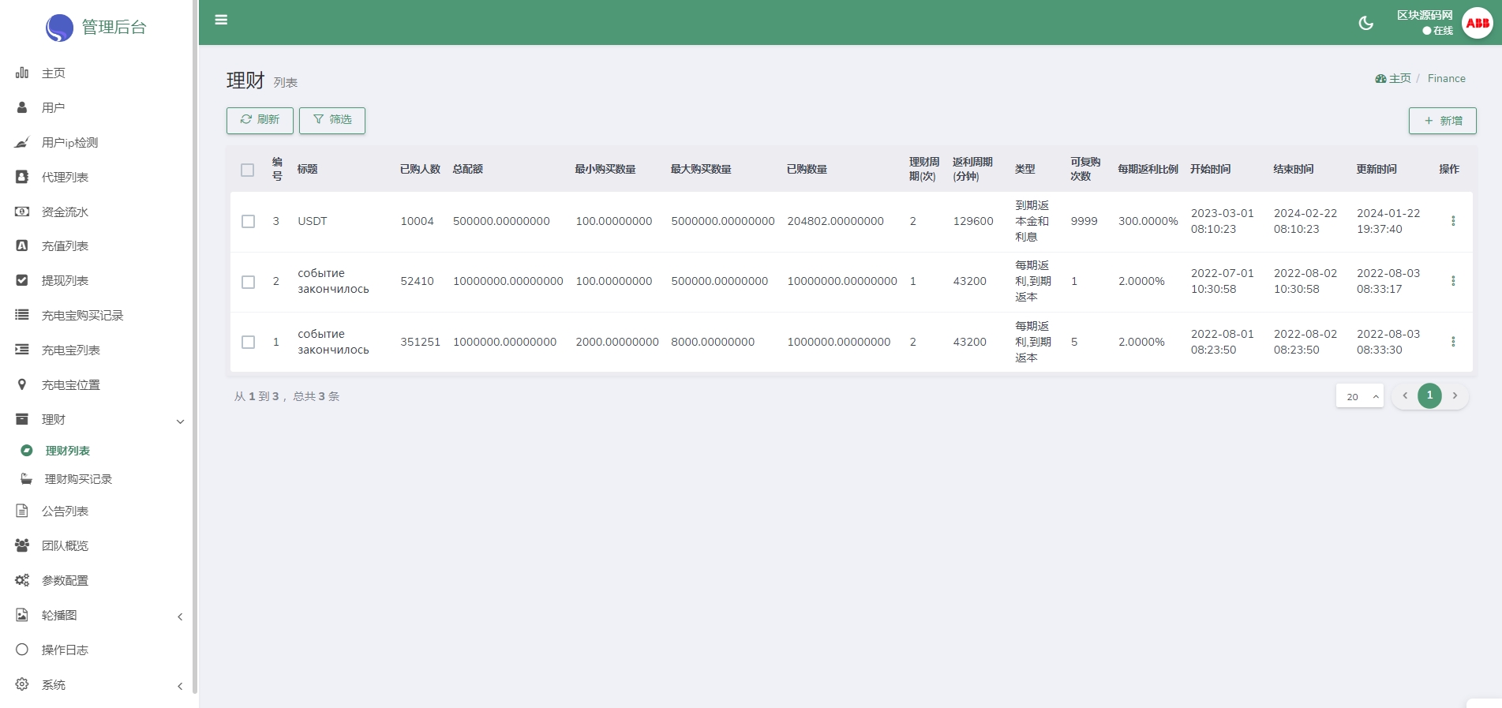Go to next page arrow in pagination
Viewport: 1502px width, 708px height.
click(x=1455, y=395)
